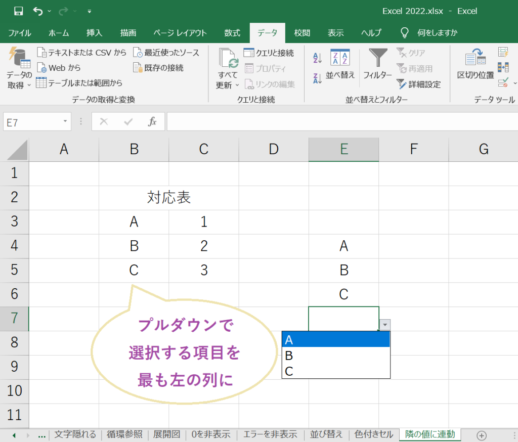Select column E header
Viewport: 518px width, 442px height.
pyautogui.click(x=343, y=149)
